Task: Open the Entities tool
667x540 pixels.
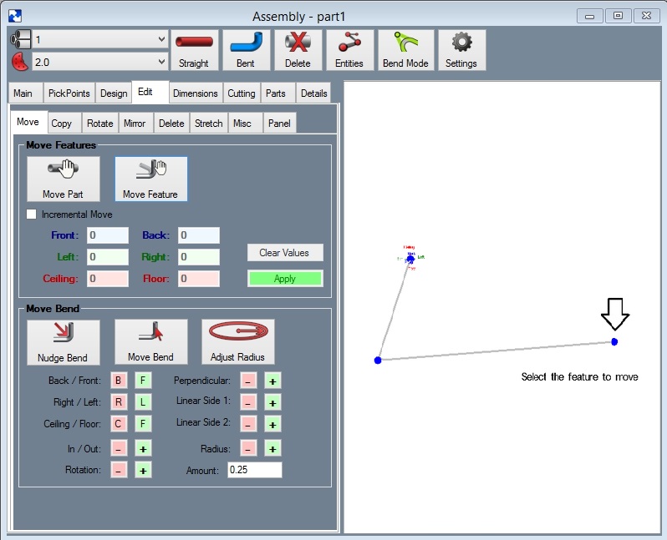Action: [x=349, y=50]
